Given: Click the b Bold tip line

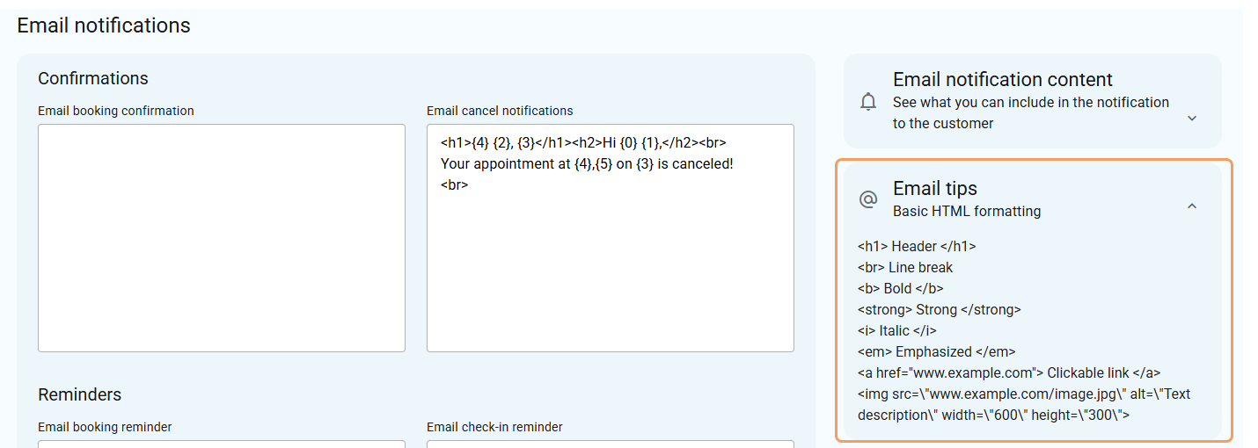Looking at the screenshot, I should click(901, 288).
